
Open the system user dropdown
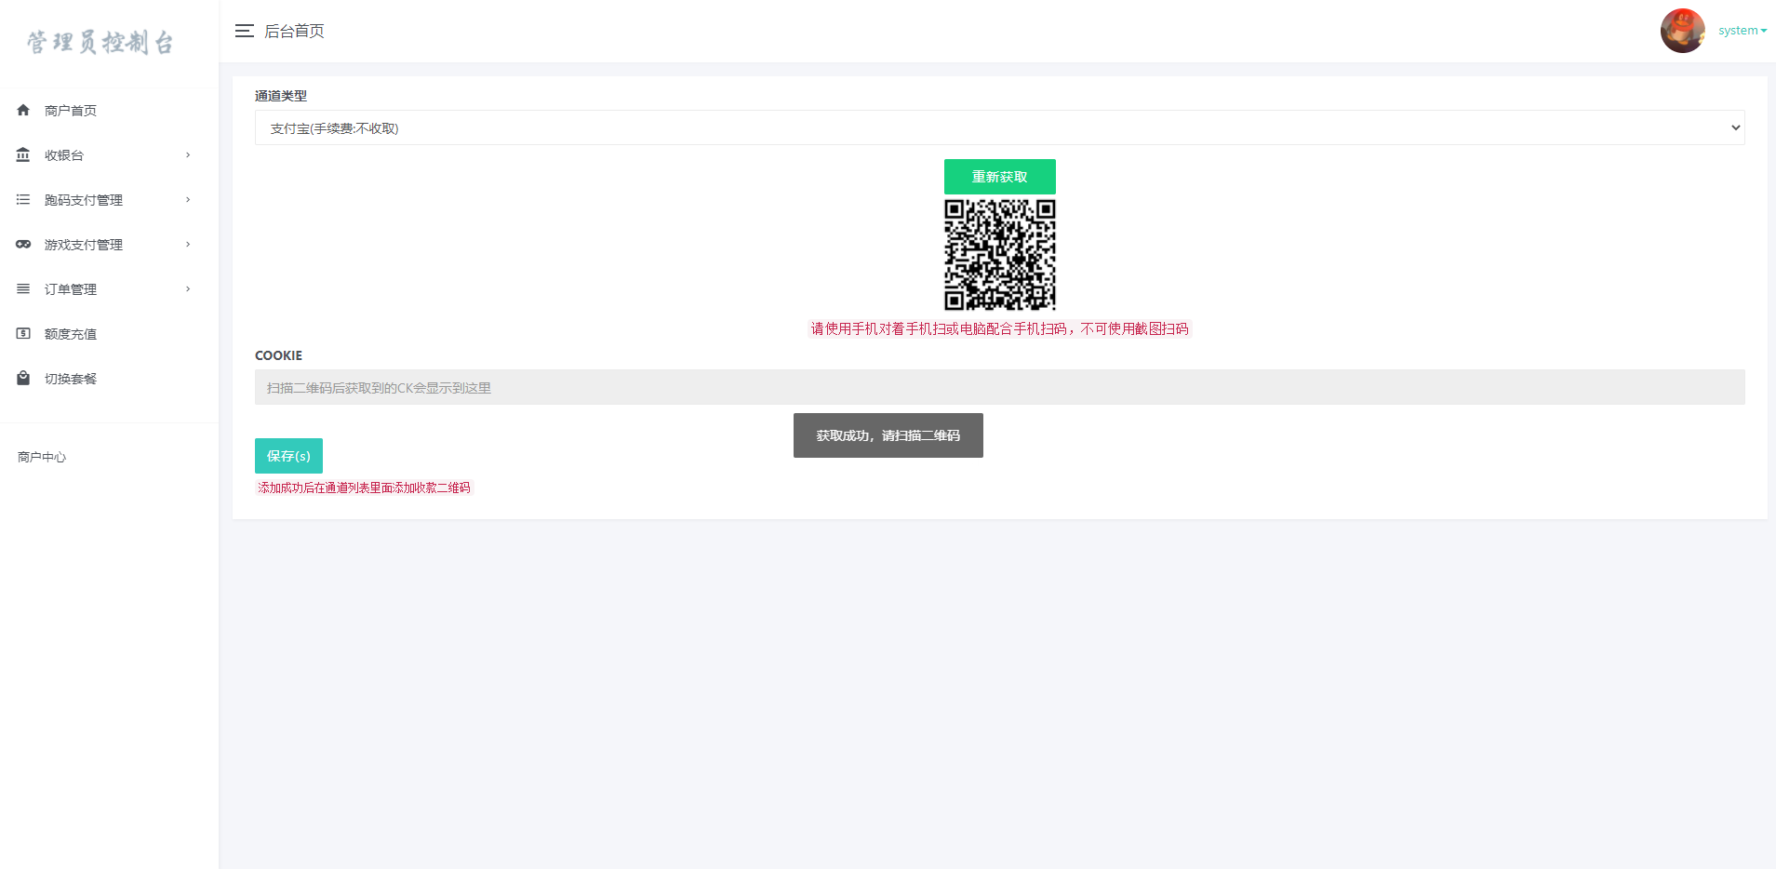click(1742, 31)
